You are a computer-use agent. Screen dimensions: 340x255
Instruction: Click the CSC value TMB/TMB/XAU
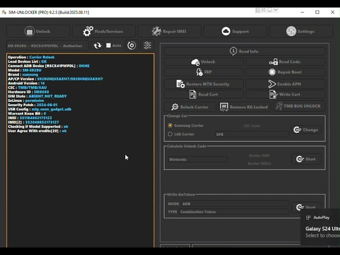(32, 87)
